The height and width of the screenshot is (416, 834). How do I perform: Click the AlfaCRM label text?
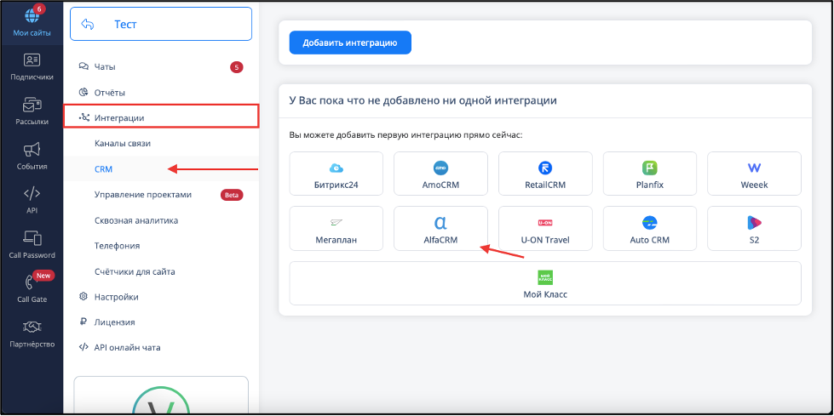(441, 240)
